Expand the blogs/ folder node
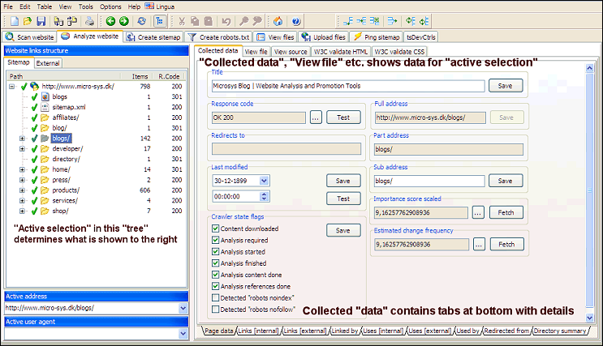This screenshot has width=603, height=346. click(22, 139)
